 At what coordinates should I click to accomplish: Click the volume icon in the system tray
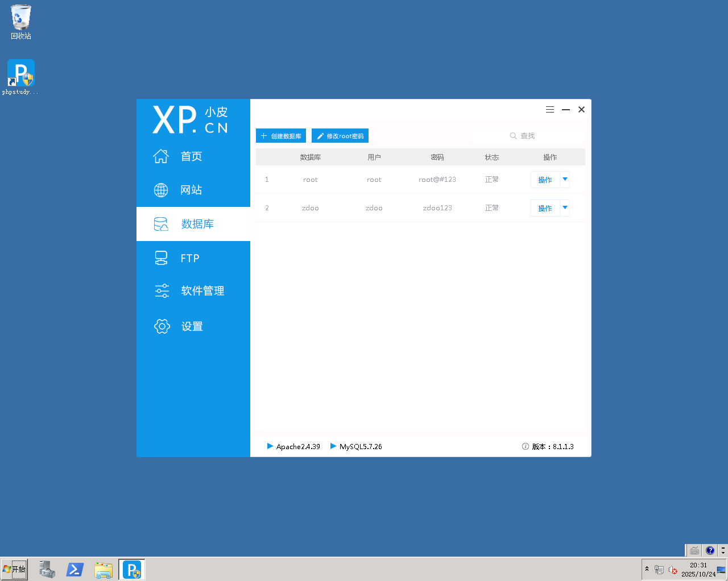(673, 570)
